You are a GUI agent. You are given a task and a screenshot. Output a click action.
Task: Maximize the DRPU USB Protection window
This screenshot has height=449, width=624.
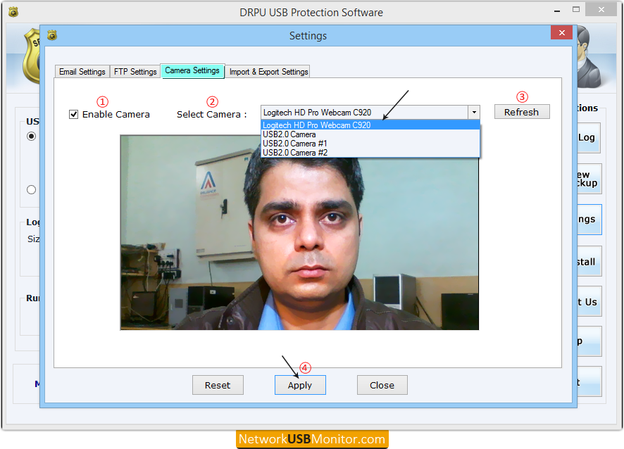pyautogui.click(x=576, y=10)
